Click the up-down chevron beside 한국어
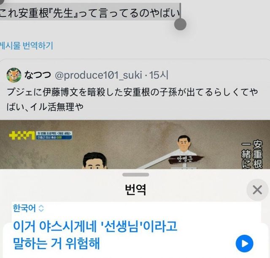The image size is (270, 258). pyautogui.click(x=41, y=208)
